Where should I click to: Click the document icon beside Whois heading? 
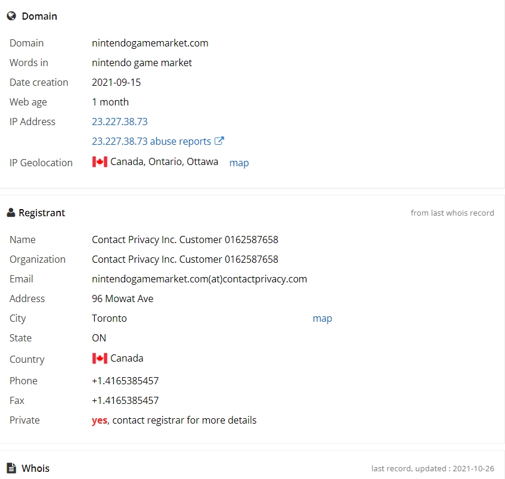pyautogui.click(x=11, y=468)
